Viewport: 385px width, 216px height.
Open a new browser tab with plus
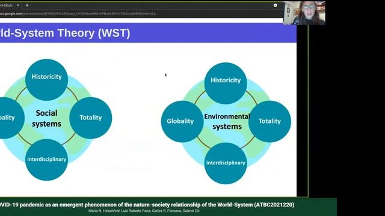pyautogui.click(x=27, y=5)
